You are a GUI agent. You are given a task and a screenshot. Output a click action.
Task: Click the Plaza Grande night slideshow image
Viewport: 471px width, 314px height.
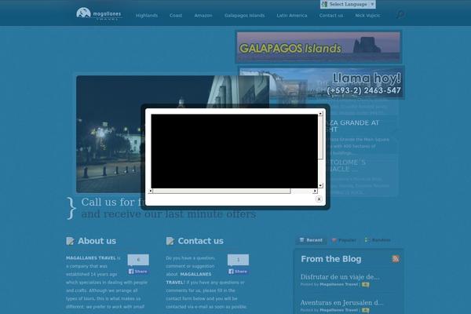pyautogui.click(x=110, y=134)
